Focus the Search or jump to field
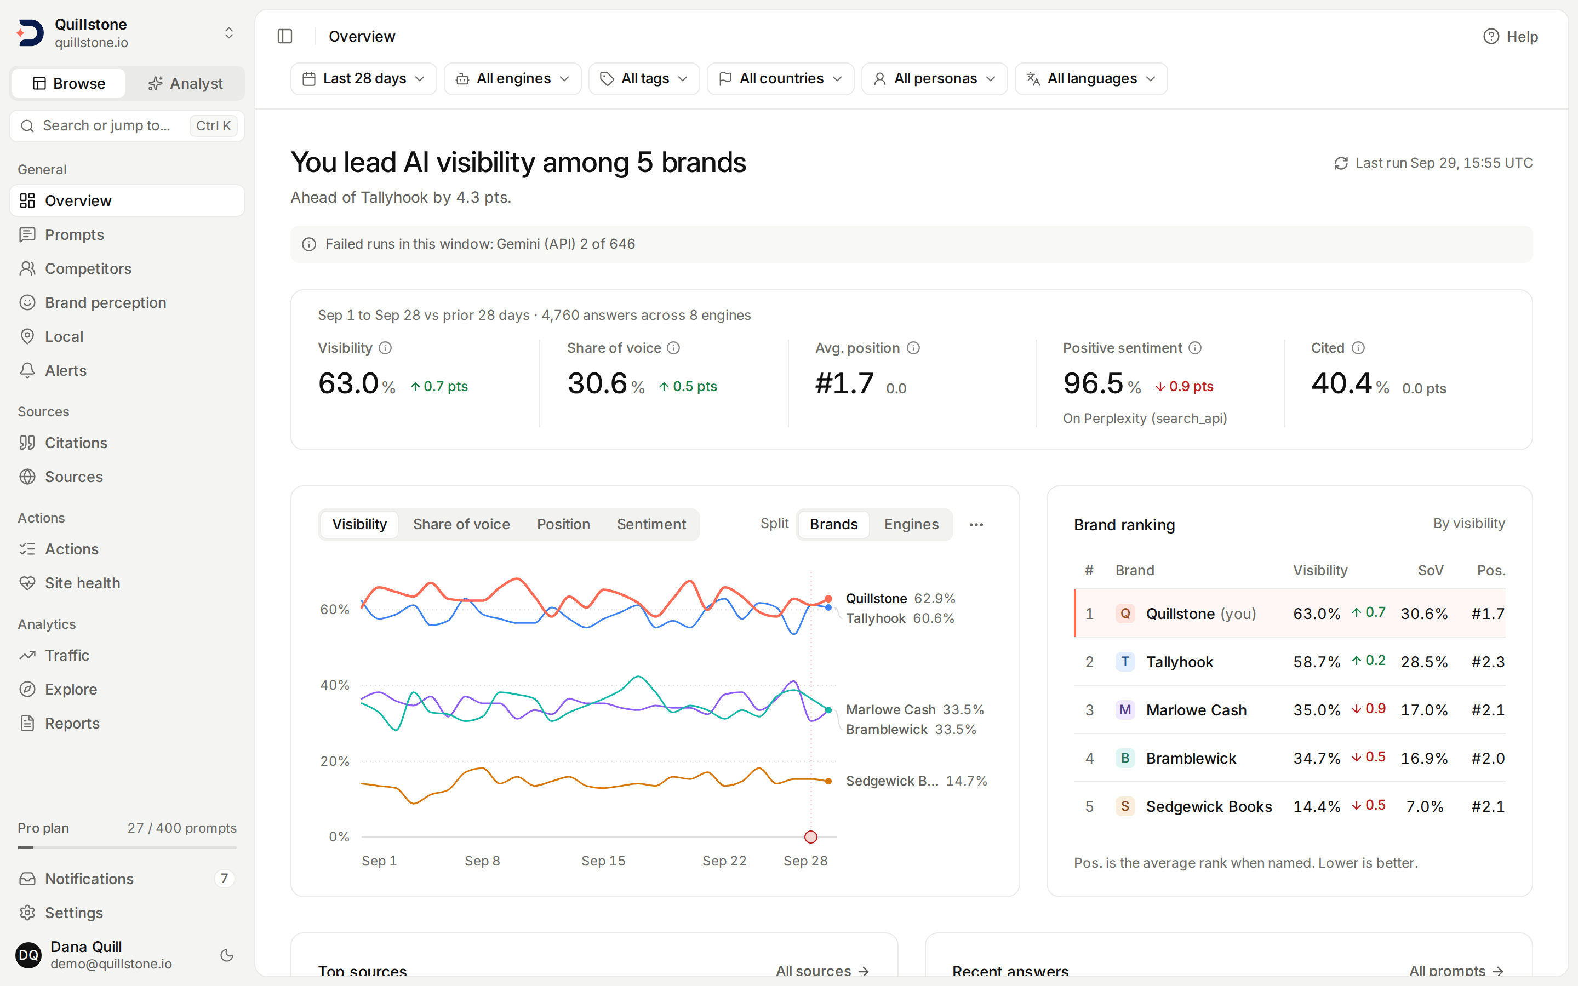Screen dimensions: 1578x986 127,126
